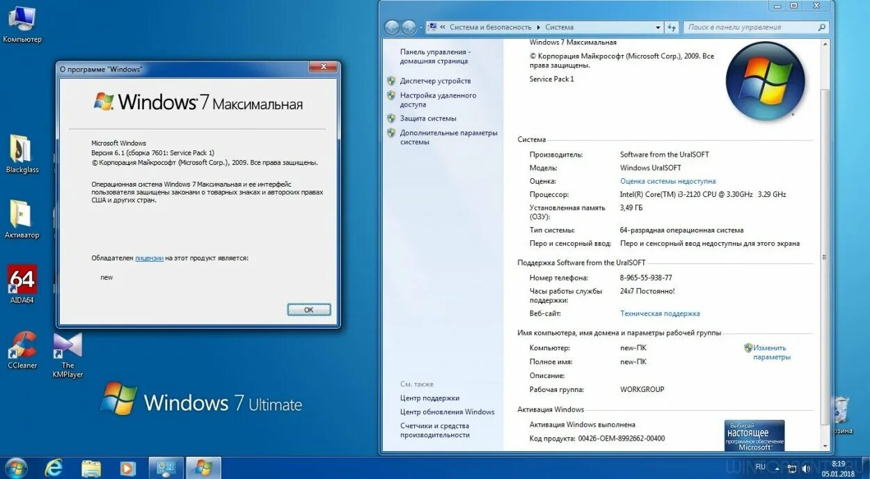Click Intel Core i3-2120 processor text
870x479 pixels.
click(x=703, y=194)
